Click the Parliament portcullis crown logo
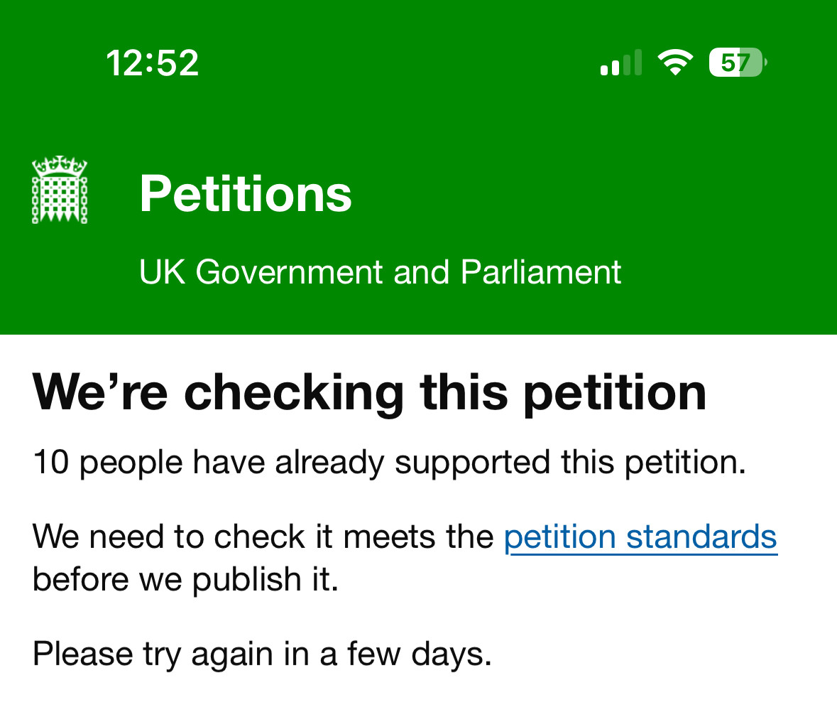Screen dimensions: 837x727 tap(59, 190)
